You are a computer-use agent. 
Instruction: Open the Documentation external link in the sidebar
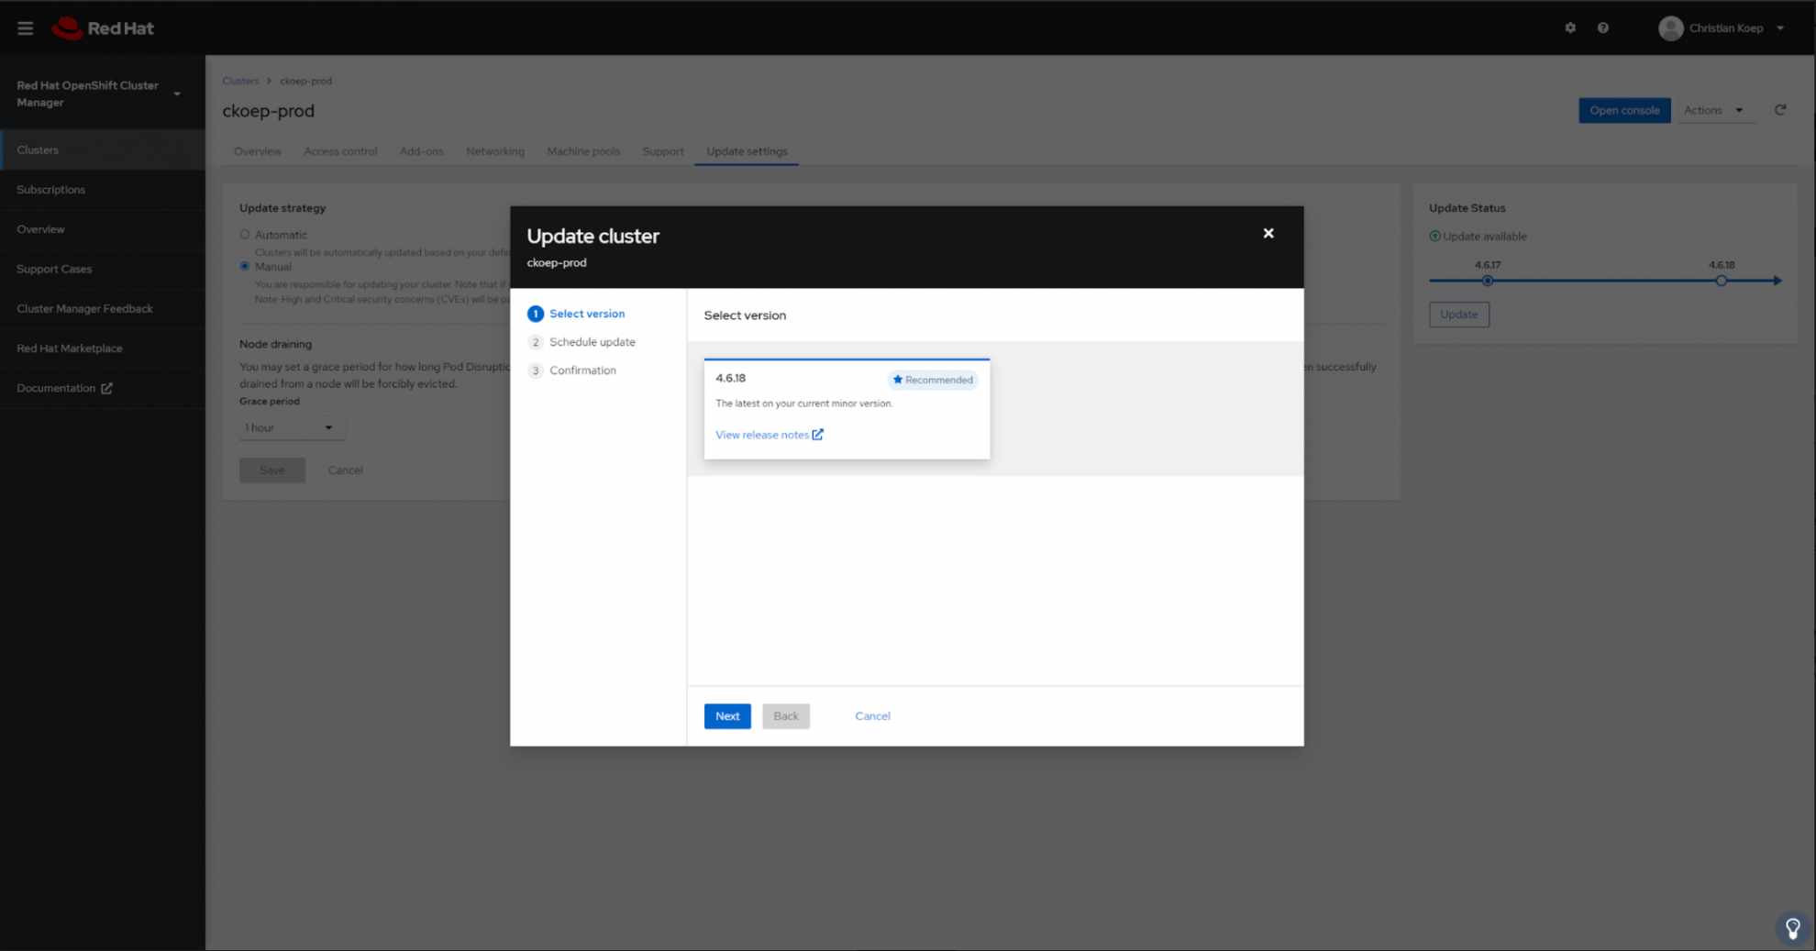click(x=63, y=388)
